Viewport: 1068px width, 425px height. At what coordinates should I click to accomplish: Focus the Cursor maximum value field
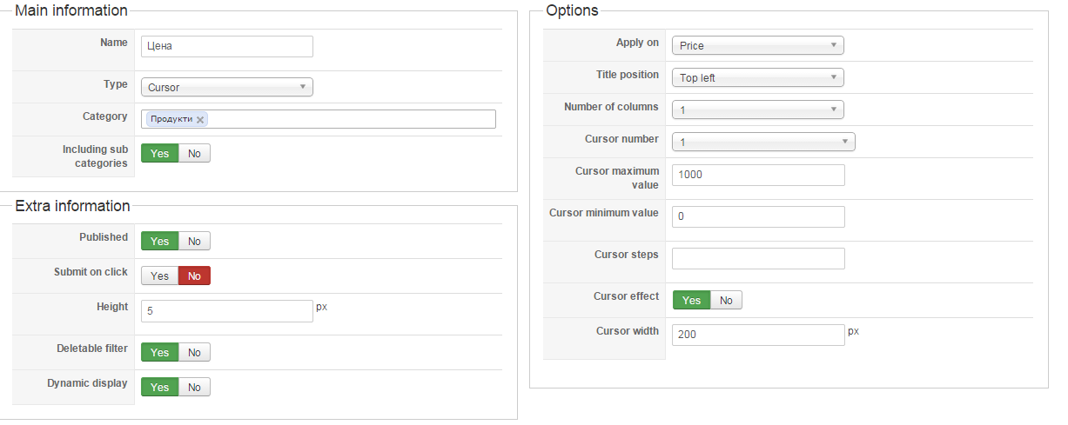pyautogui.click(x=757, y=175)
